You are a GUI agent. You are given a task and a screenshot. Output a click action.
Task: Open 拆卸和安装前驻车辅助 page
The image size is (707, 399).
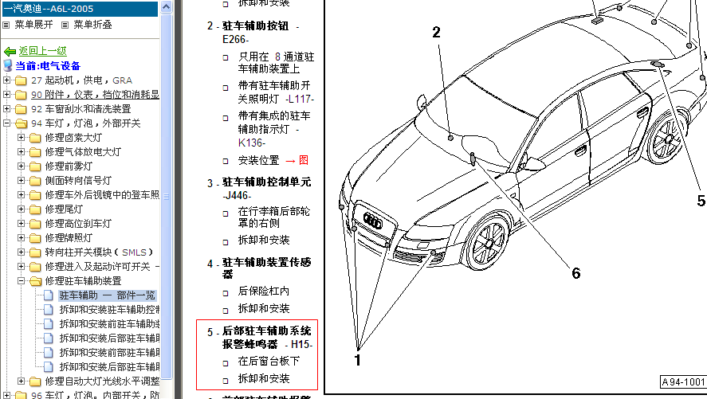tap(109, 324)
